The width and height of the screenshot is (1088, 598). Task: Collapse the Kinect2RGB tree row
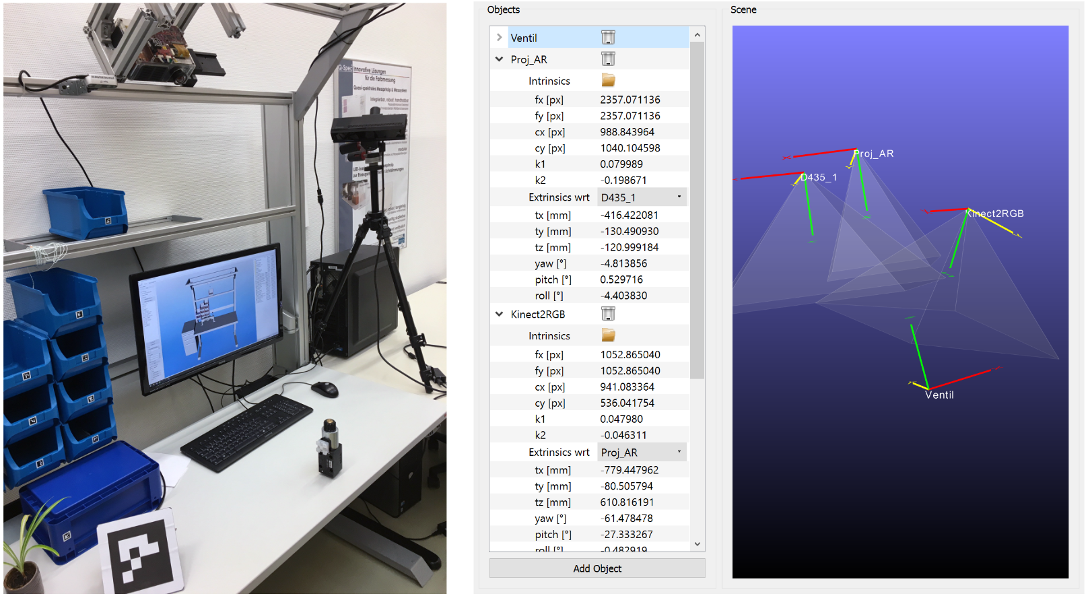(x=499, y=314)
